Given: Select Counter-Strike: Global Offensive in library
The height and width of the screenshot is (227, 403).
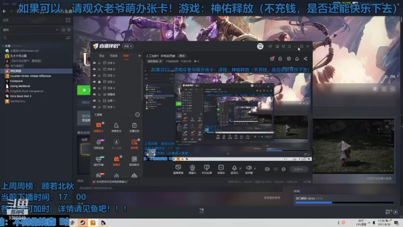Looking at the screenshot, I should tap(31, 76).
